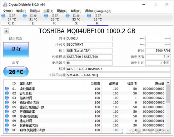Viewport: 174px width, 137px height.
Task: Select the E: disk status orb
Action: (25, 16)
